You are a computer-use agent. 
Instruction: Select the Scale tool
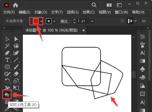pyautogui.click(x=16, y=81)
